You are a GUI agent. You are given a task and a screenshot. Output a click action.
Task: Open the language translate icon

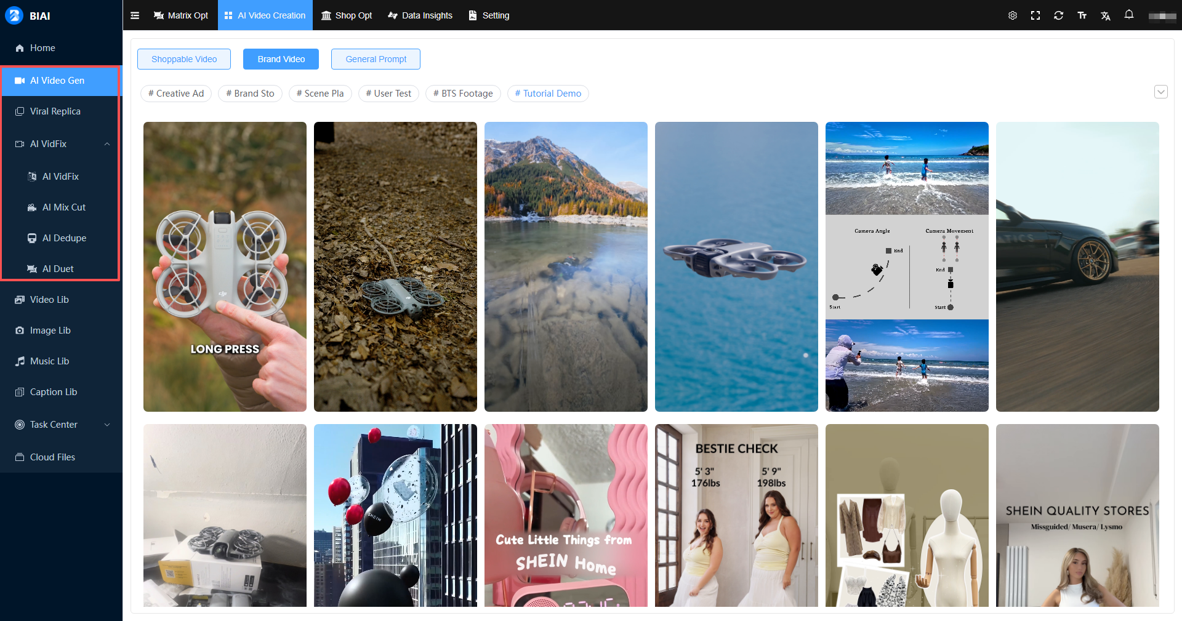[1106, 16]
